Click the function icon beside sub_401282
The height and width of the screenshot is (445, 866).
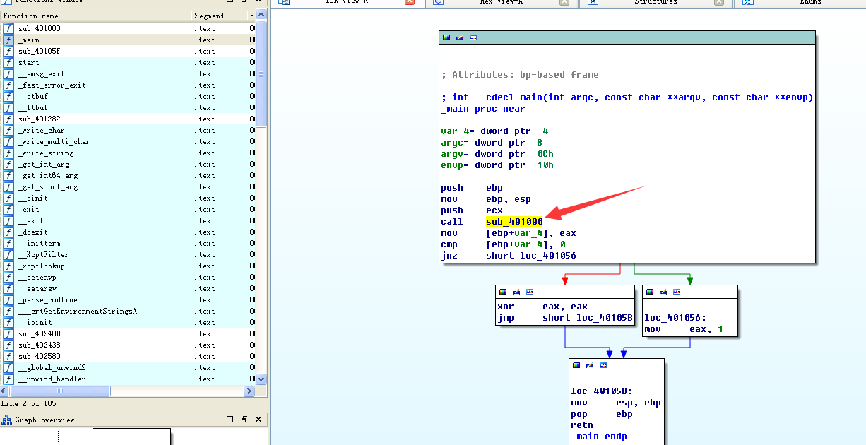coord(8,119)
